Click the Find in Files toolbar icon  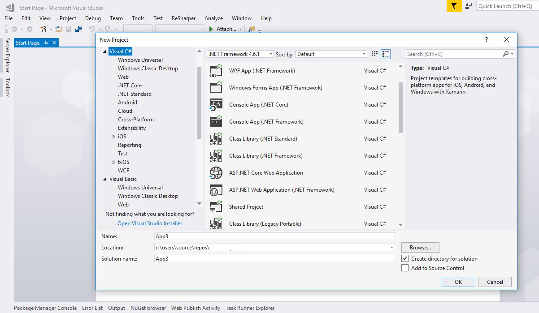252,29
